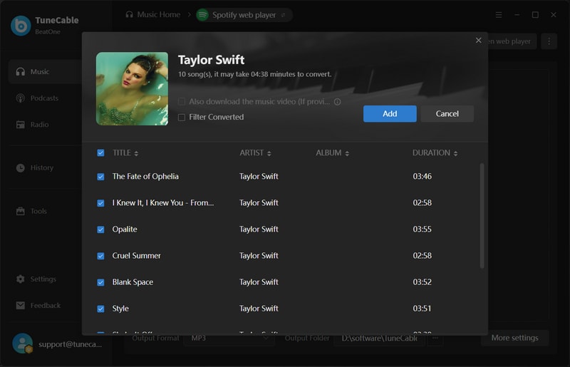The image size is (570, 367).
Task: Open the Output Format MP3 dropdown
Action: pos(229,338)
